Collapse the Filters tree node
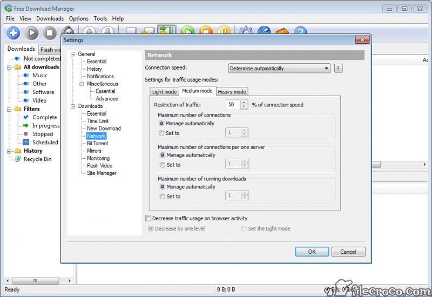432x297 pixels. pyautogui.click(x=9, y=109)
